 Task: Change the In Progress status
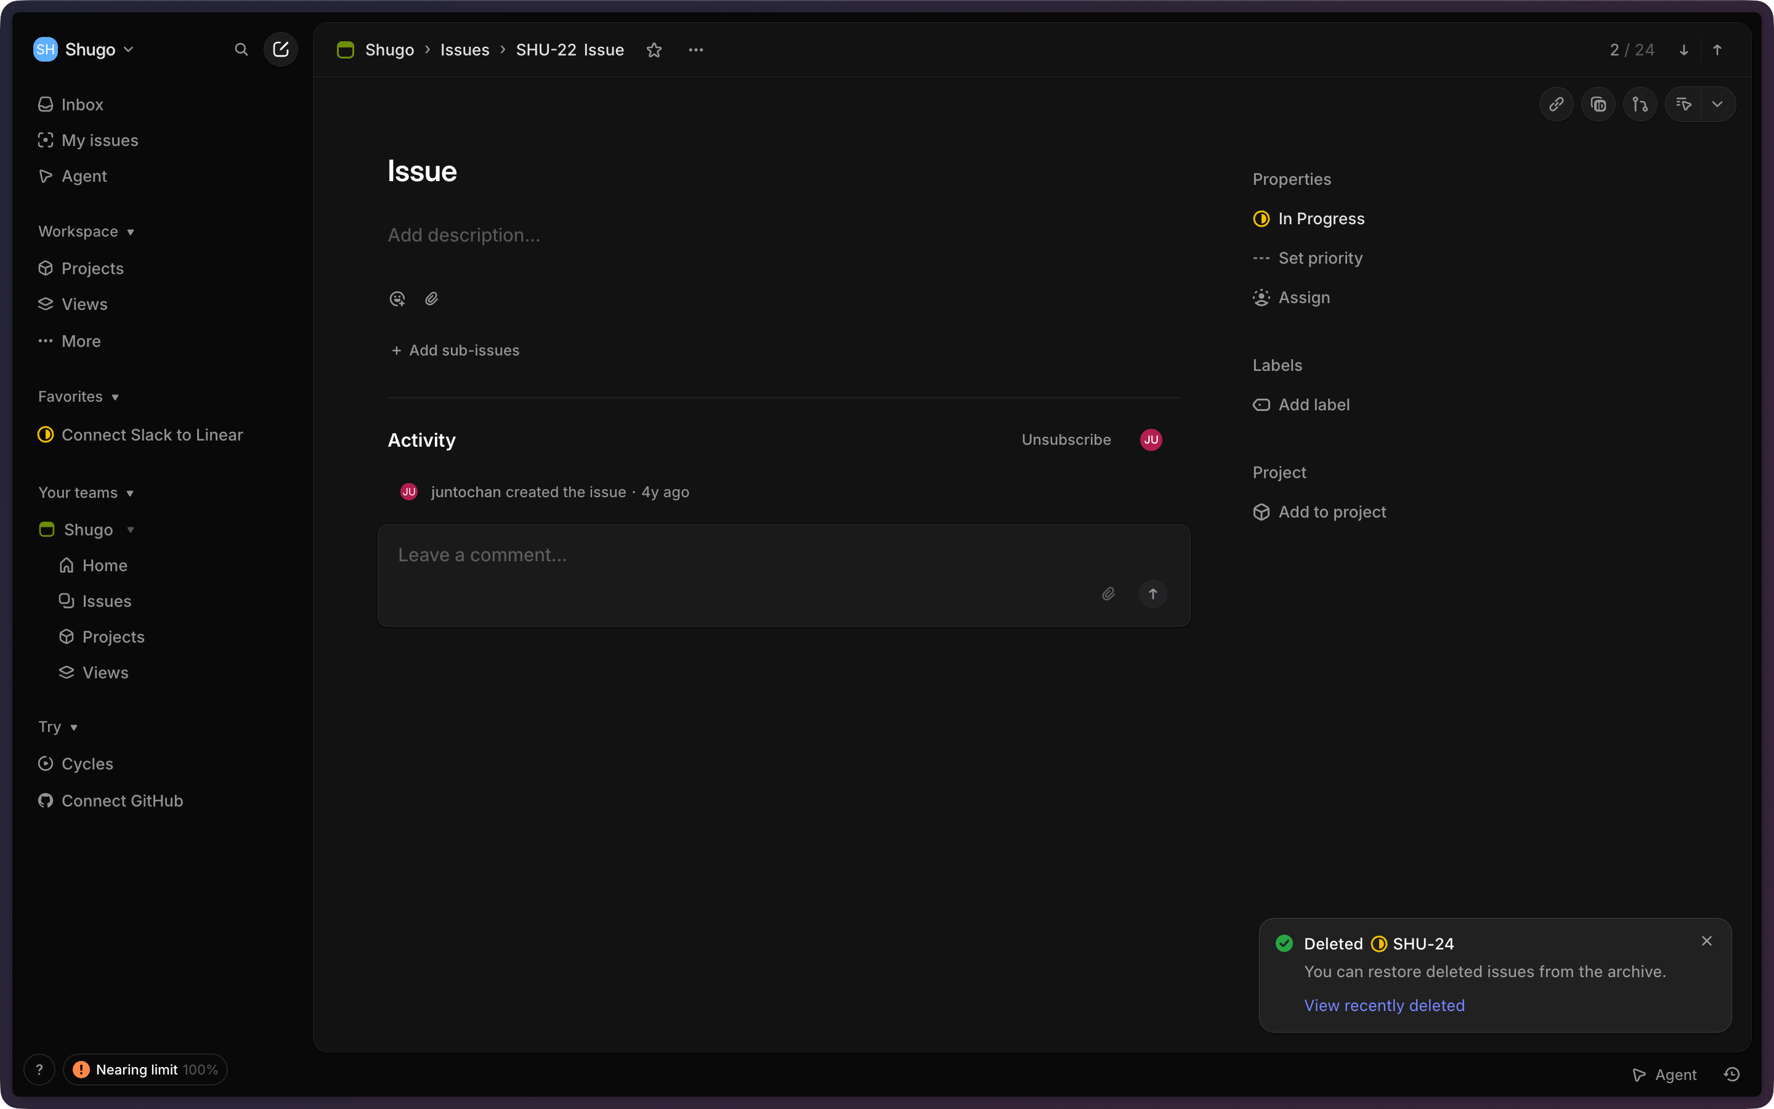[x=1309, y=219]
